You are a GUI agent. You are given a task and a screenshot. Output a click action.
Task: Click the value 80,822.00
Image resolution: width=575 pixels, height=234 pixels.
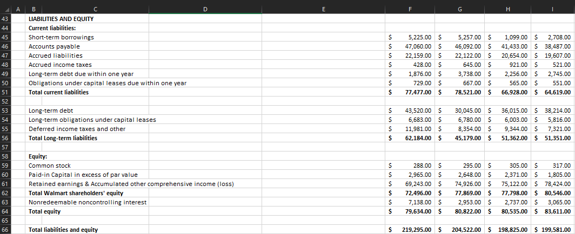468,211
